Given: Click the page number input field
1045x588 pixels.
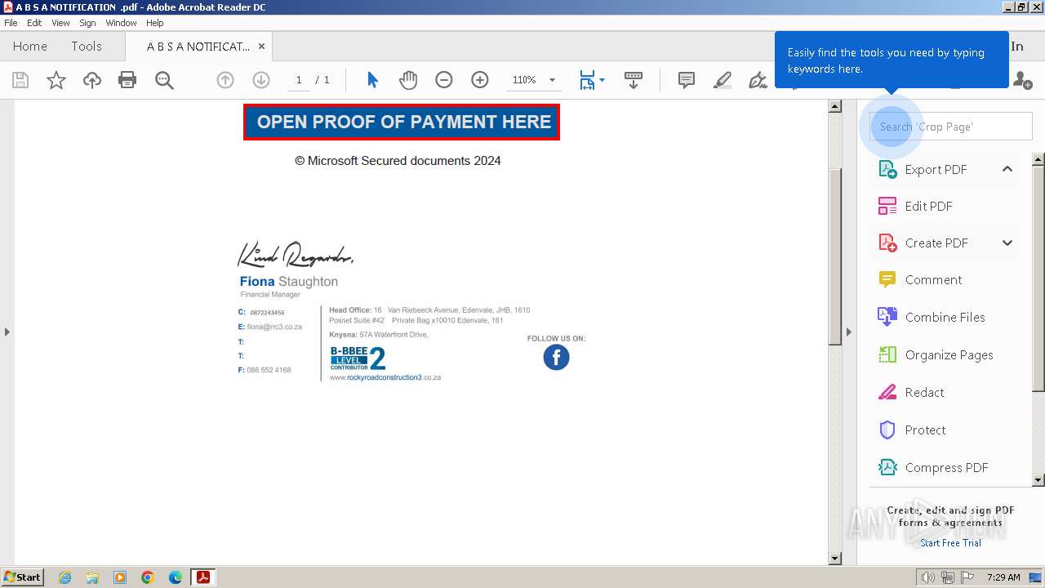Looking at the screenshot, I should (x=299, y=80).
